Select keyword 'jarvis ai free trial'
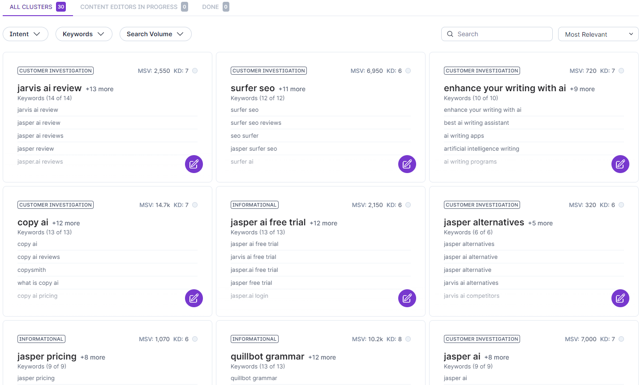Viewport: 641px width, 385px height. (x=253, y=257)
